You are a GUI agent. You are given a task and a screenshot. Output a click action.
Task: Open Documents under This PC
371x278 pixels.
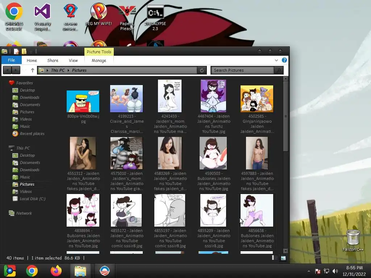pos(30,163)
